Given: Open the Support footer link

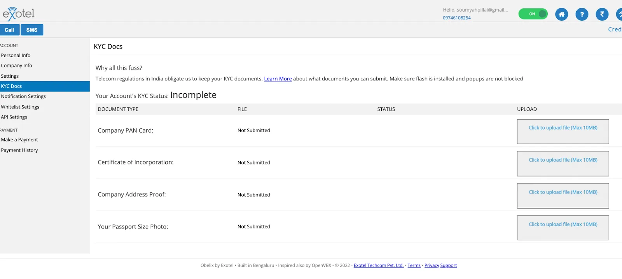Looking at the screenshot, I should [449, 265].
